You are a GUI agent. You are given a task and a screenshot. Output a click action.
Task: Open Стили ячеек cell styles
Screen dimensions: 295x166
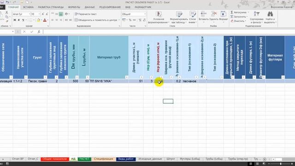pyautogui.click(x=193, y=18)
